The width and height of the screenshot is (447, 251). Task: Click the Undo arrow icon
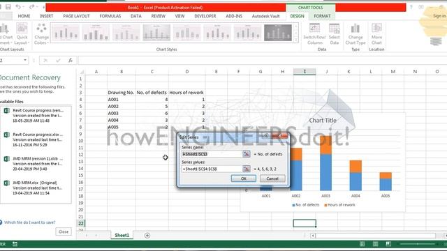[18, 7]
